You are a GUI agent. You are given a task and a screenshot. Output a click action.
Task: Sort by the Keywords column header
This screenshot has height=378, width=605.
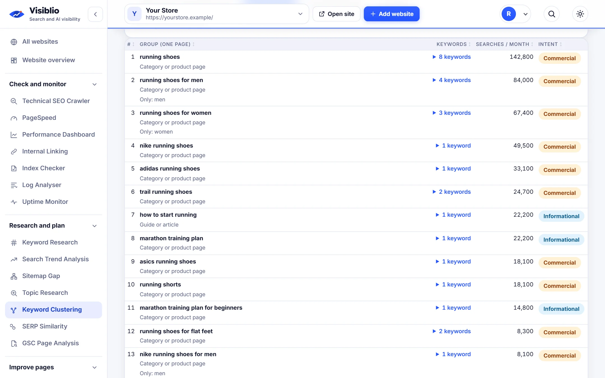(x=453, y=44)
